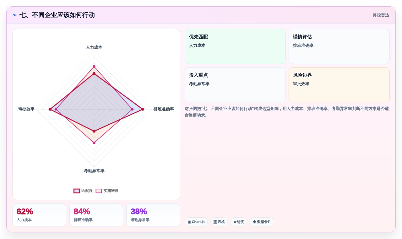Click the 审批效率 radar axis label
This screenshot has height=239, width=402.
point(26,109)
